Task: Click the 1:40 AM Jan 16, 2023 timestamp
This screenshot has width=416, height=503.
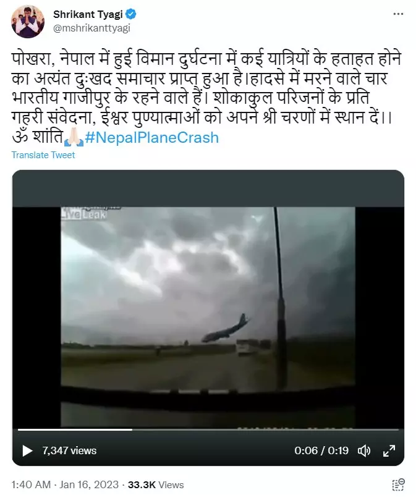Action: pyautogui.click(x=65, y=484)
